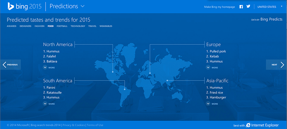Expand More under Europe list

pyautogui.click(x=212, y=67)
